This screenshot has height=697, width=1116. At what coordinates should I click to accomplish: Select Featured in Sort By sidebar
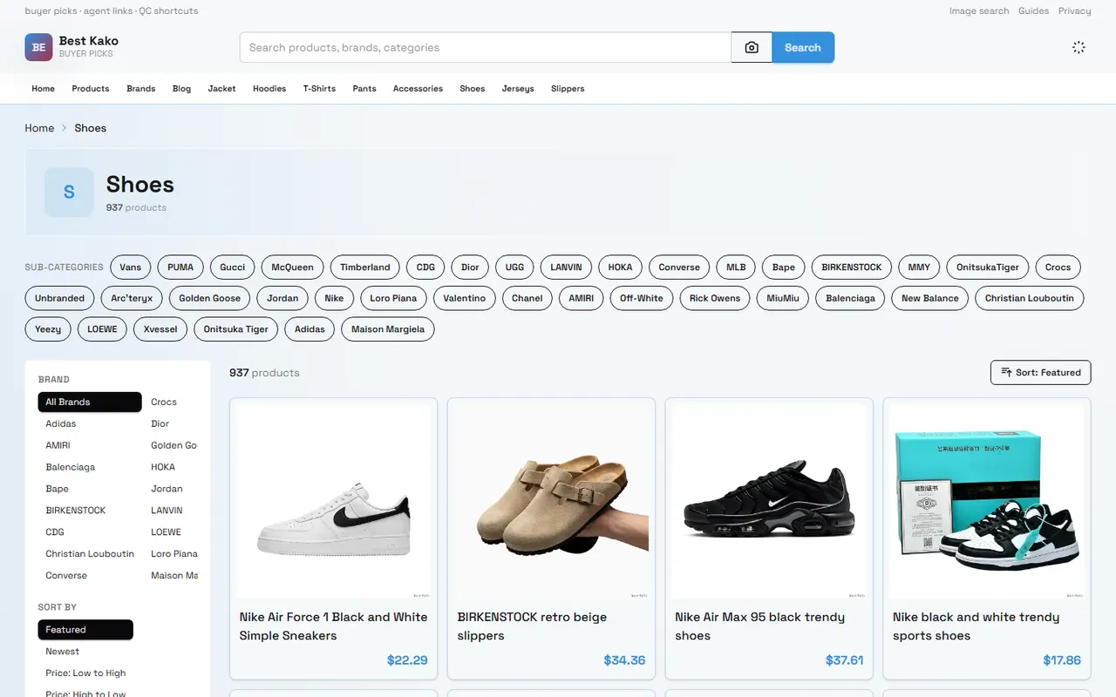(85, 629)
